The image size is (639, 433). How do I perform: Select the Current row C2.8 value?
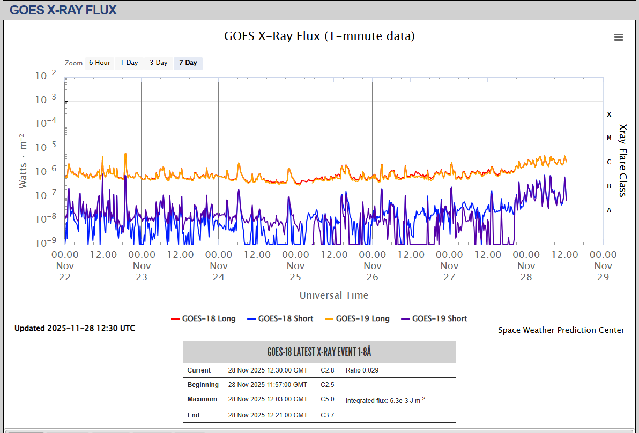(328, 370)
